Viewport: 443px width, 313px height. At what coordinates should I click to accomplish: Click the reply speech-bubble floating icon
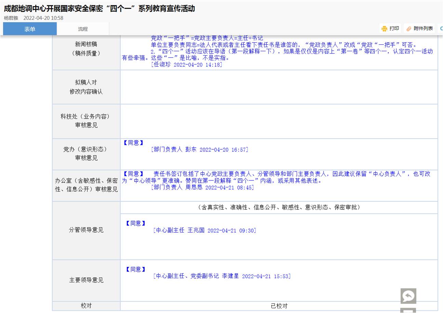[408, 296]
